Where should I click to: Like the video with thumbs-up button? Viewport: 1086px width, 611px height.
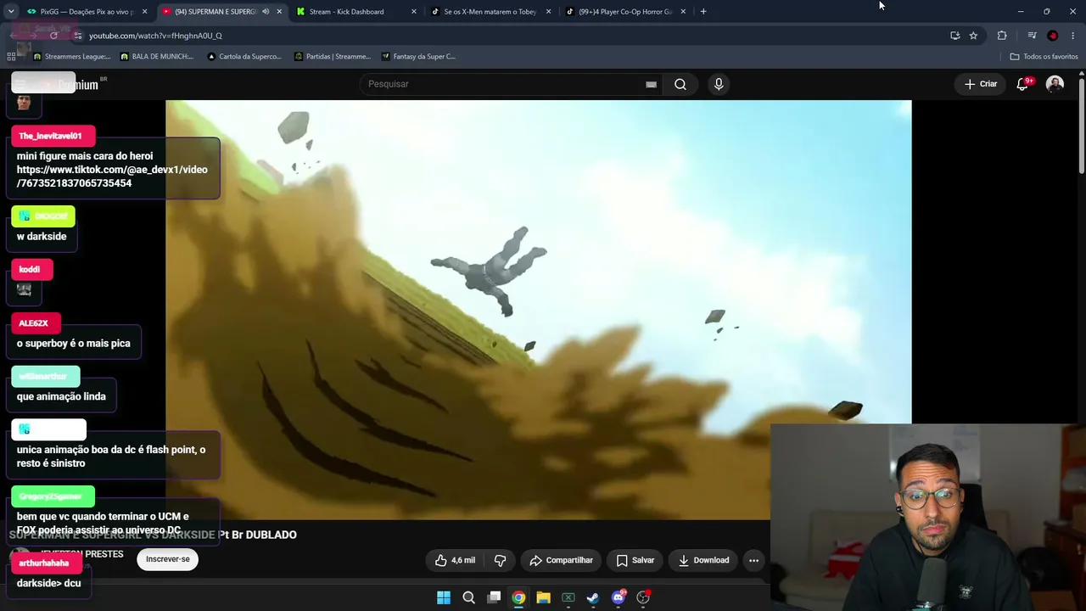pyautogui.click(x=455, y=560)
